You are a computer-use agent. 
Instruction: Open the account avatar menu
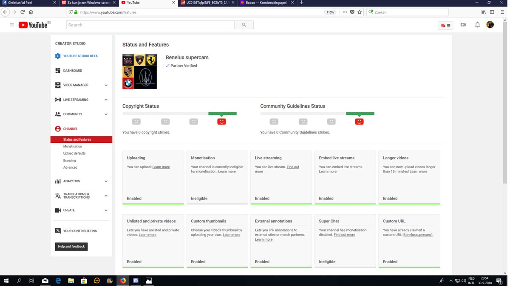click(x=490, y=25)
